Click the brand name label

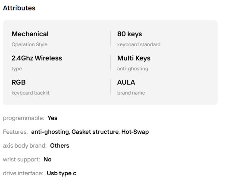[131, 93]
